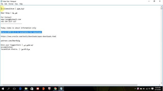The height and width of the screenshot is (91, 163).
Task: Click the 'Omar Baig' name line
Action: pos(9,13)
